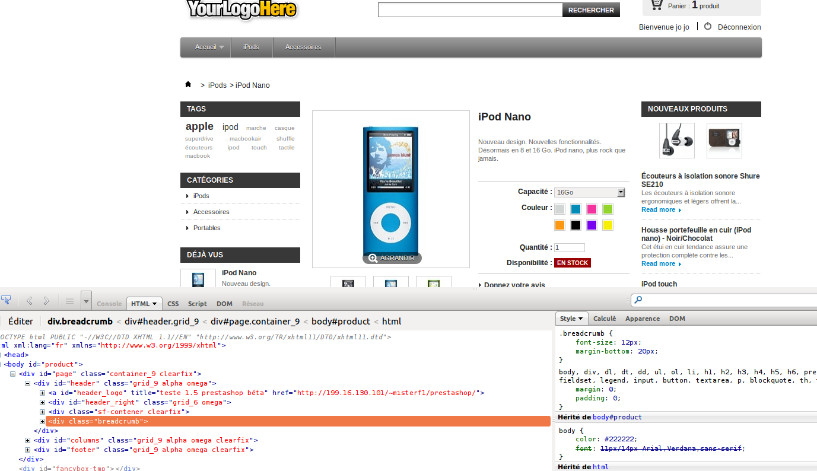The height and width of the screenshot is (471, 817).
Task: Click the power icon next to Déconnexion
Action: (x=708, y=26)
